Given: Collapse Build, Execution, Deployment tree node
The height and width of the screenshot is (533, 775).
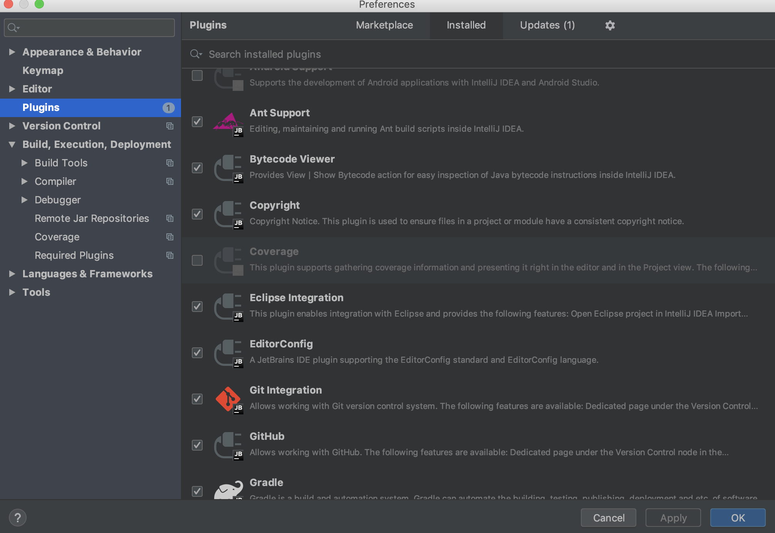Looking at the screenshot, I should [12, 144].
